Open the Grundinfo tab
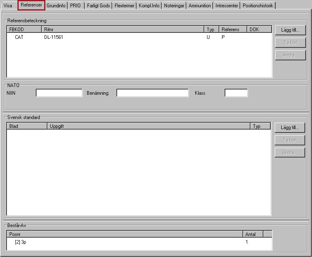312x257 pixels. 56,6
